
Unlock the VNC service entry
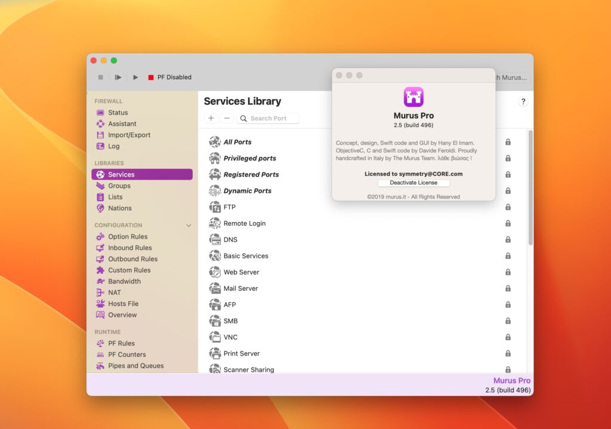[x=508, y=337]
